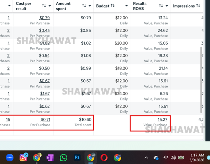
Task: Show hidden system tray icons
Action: (146, 158)
